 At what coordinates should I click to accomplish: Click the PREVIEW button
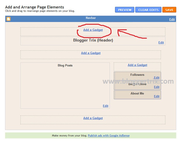point(125,10)
